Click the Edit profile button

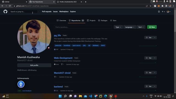pos(34,65)
